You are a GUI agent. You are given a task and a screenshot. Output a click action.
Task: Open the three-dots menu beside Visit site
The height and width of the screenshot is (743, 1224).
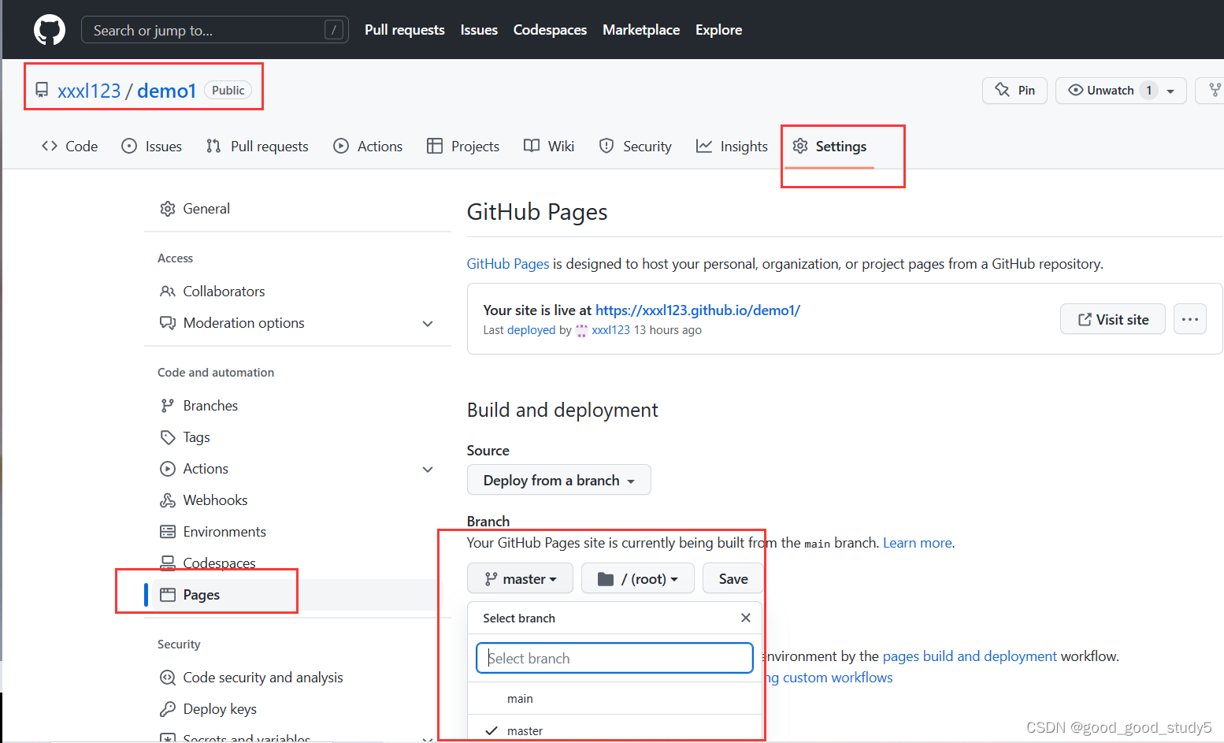tap(1190, 319)
